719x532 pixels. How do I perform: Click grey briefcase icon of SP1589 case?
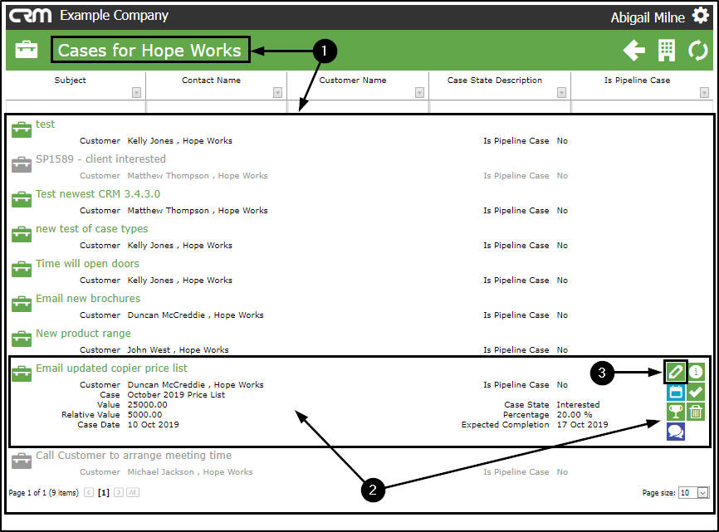pyautogui.click(x=22, y=164)
